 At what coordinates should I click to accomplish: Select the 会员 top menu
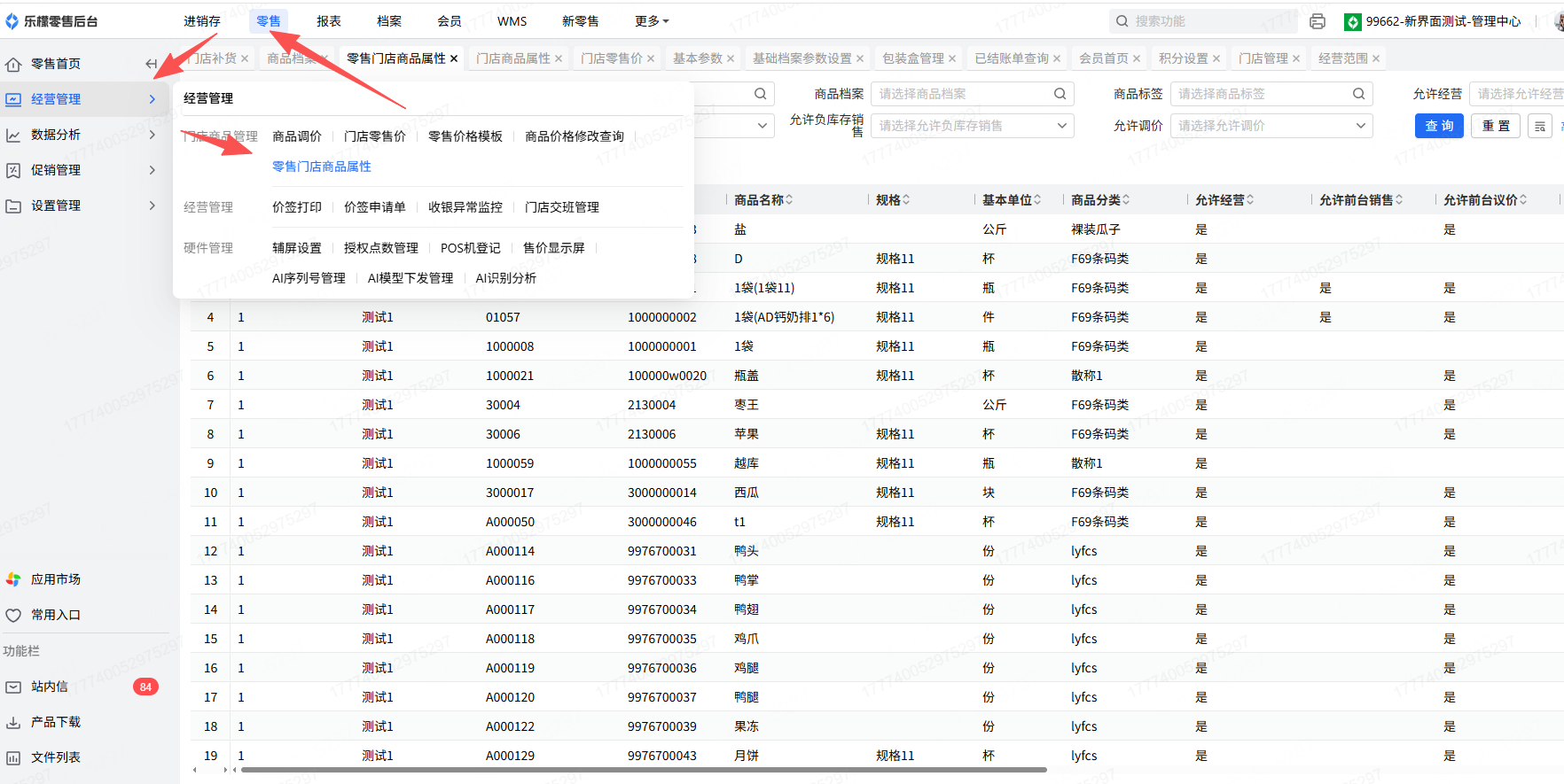[450, 21]
